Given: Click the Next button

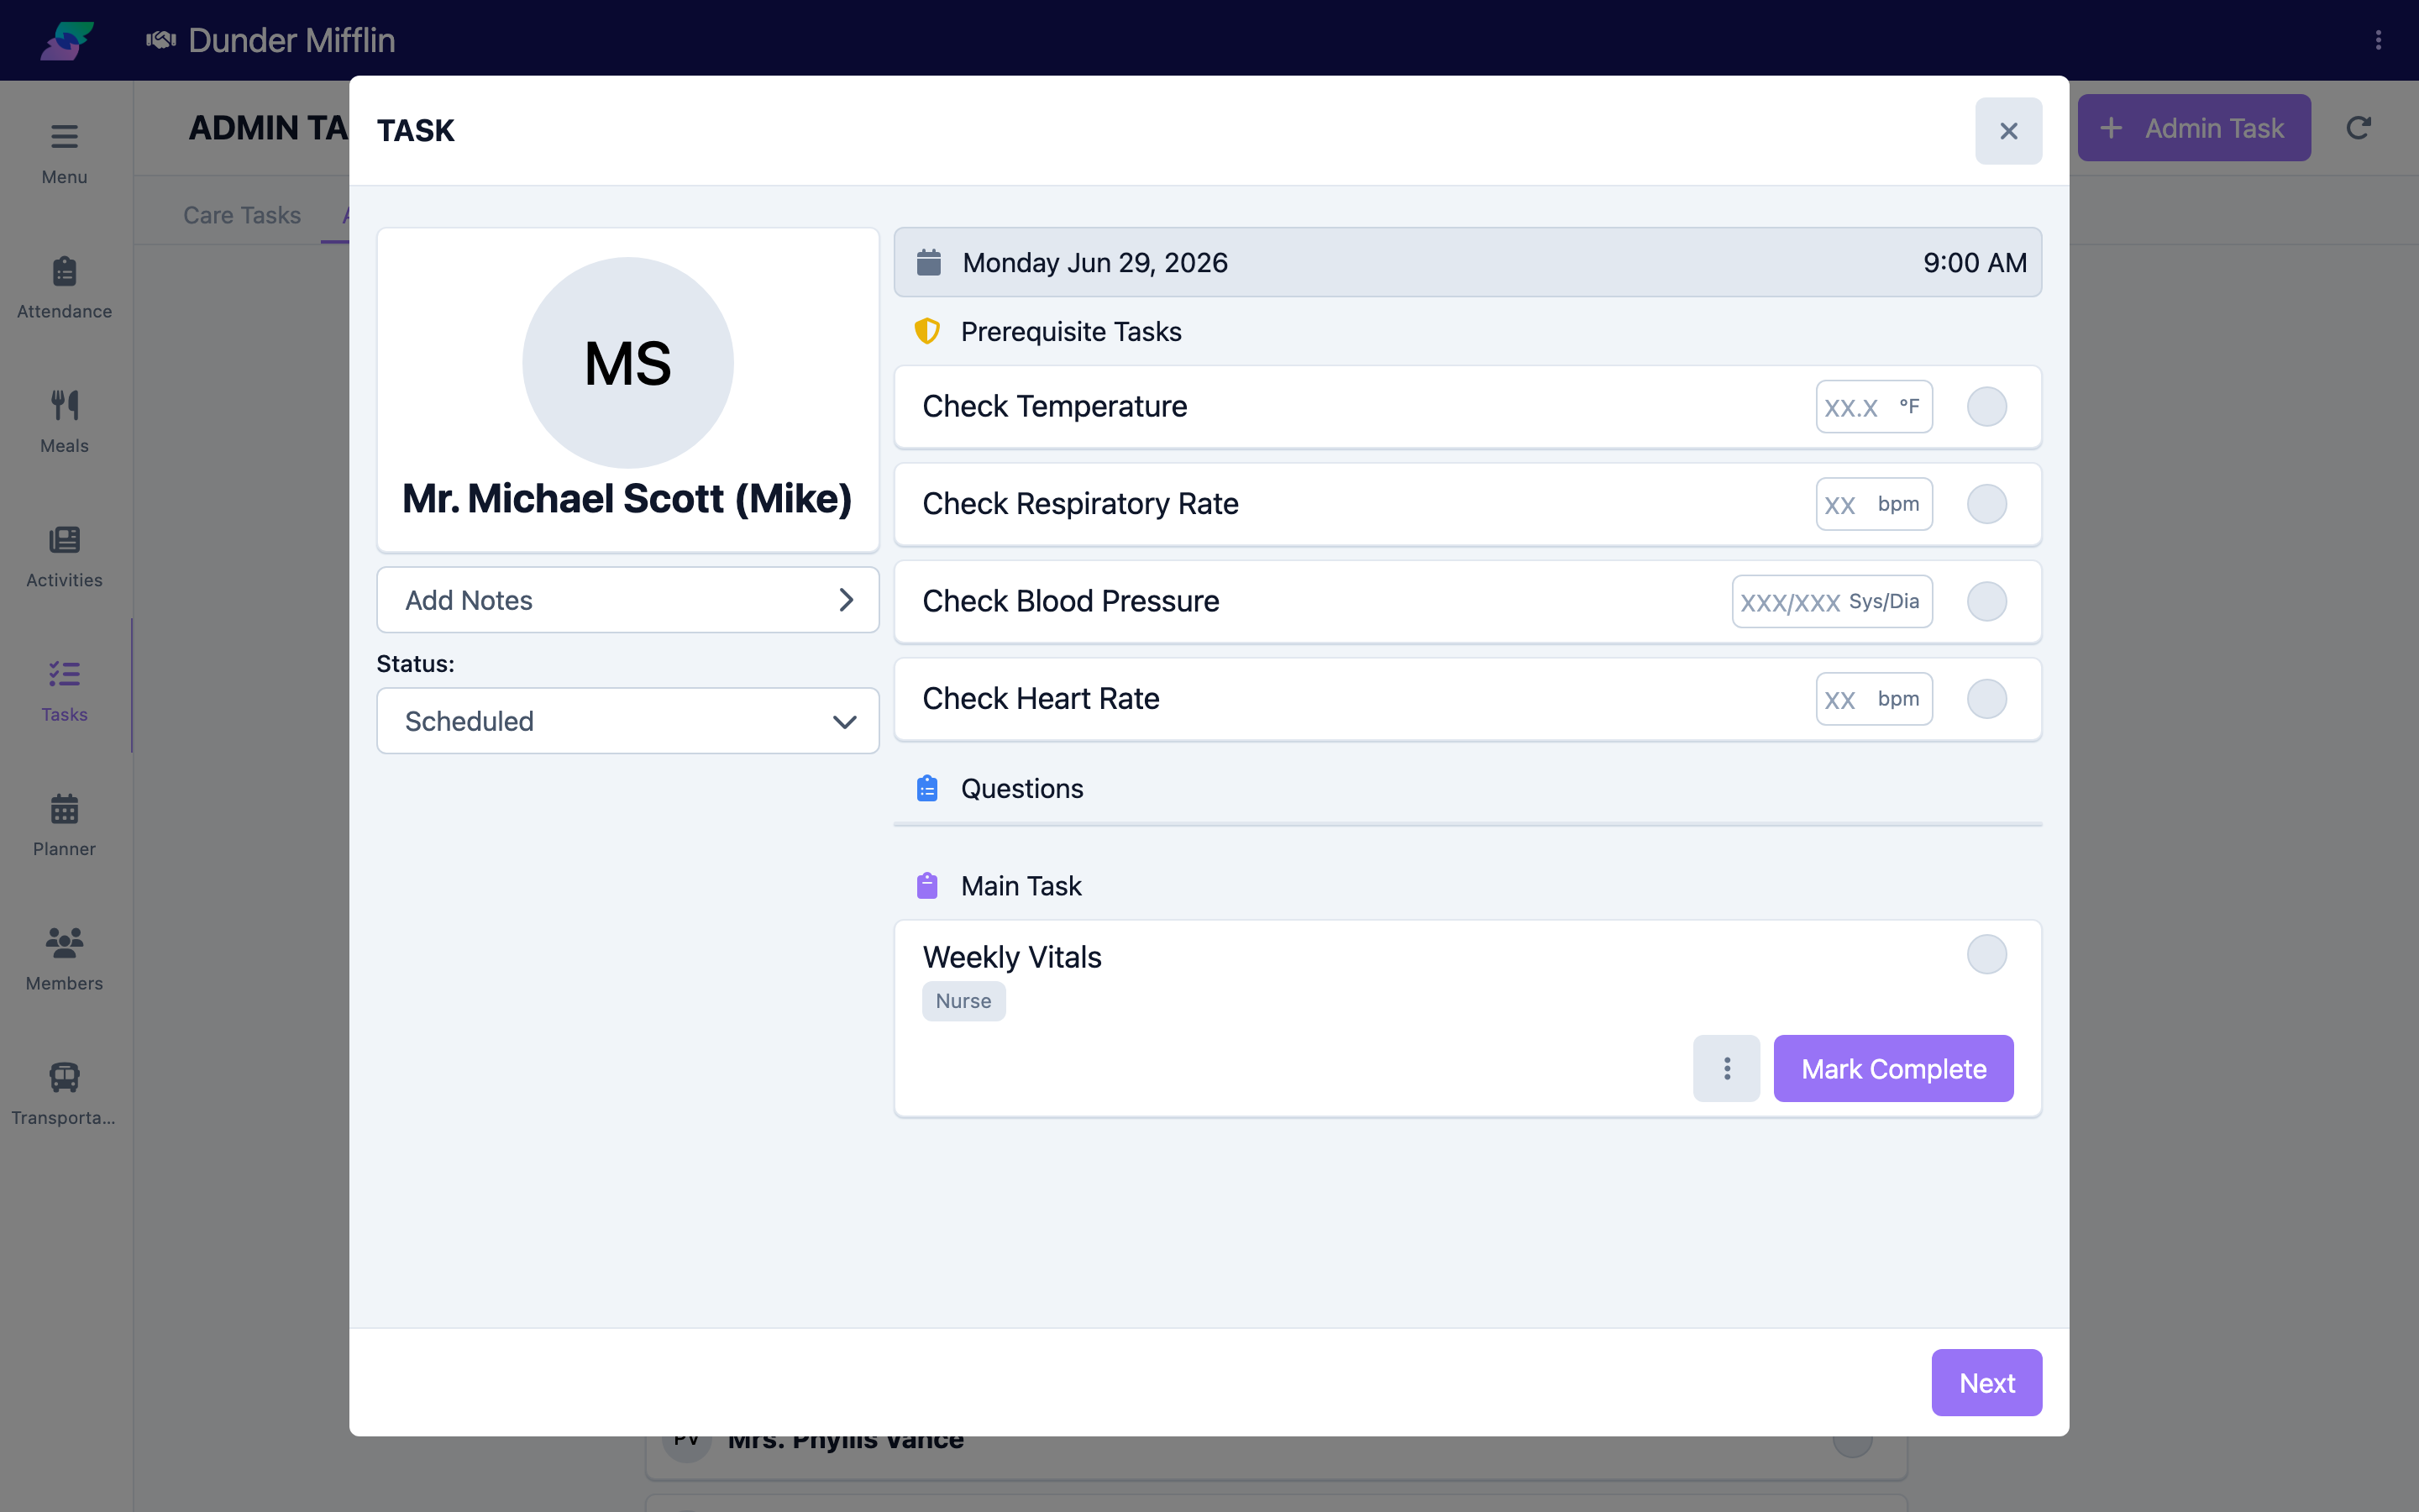Looking at the screenshot, I should (x=1986, y=1382).
